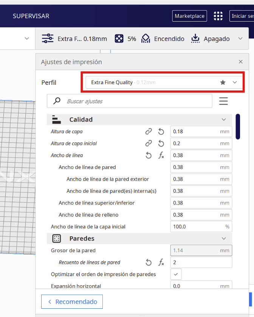Screen dimensions: 254x317
Task: Collapse the Paredes settings section
Action: point(224,239)
